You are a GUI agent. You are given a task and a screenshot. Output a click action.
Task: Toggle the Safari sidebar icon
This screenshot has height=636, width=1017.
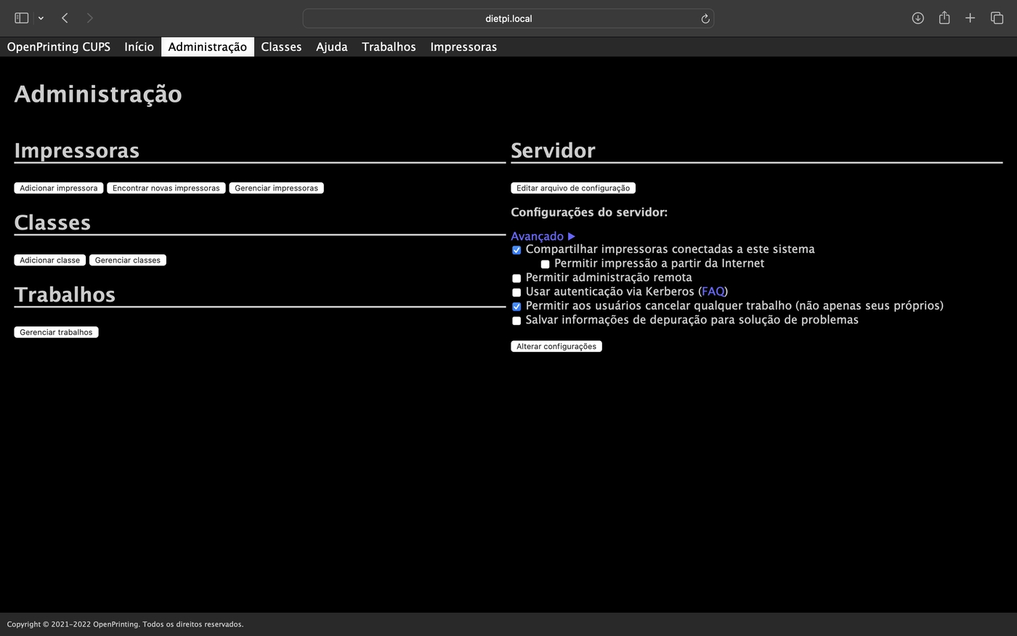point(21,18)
